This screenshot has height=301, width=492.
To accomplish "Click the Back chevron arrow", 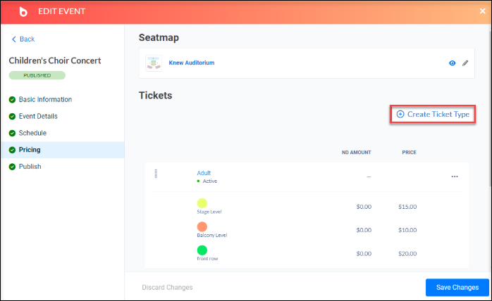I will [14, 39].
